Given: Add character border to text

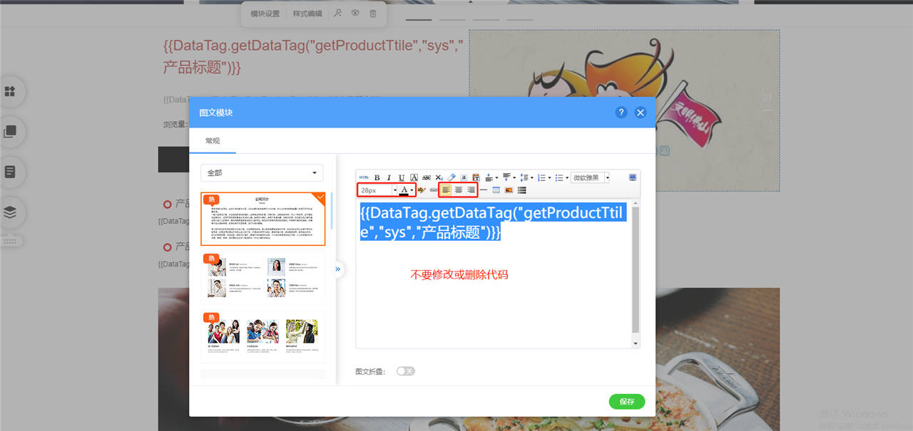Looking at the screenshot, I should click(x=414, y=177).
